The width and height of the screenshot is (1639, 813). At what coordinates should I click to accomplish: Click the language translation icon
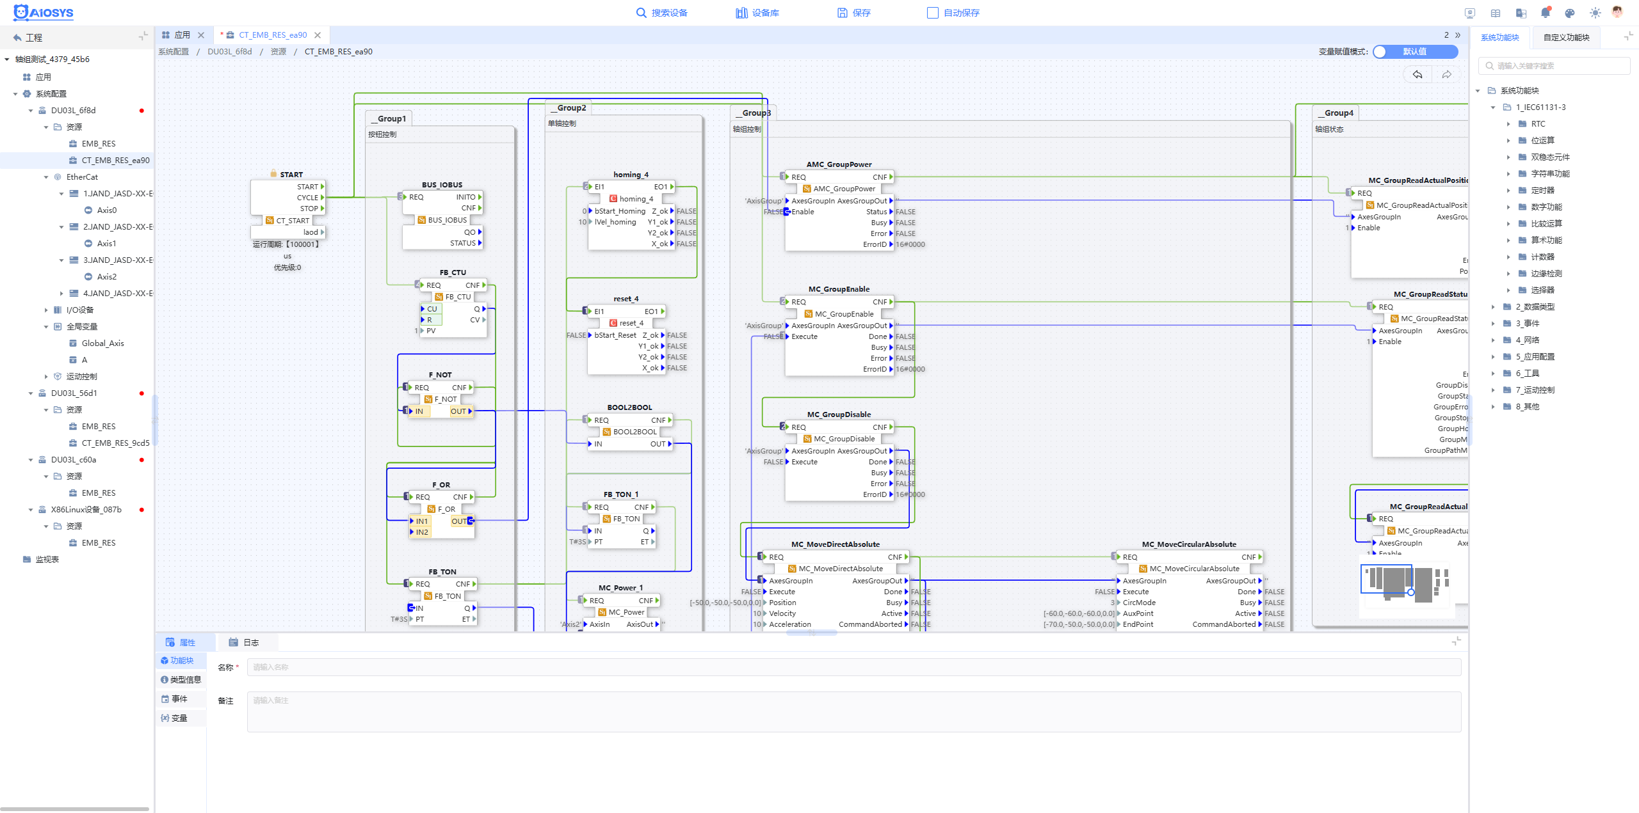point(1521,13)
